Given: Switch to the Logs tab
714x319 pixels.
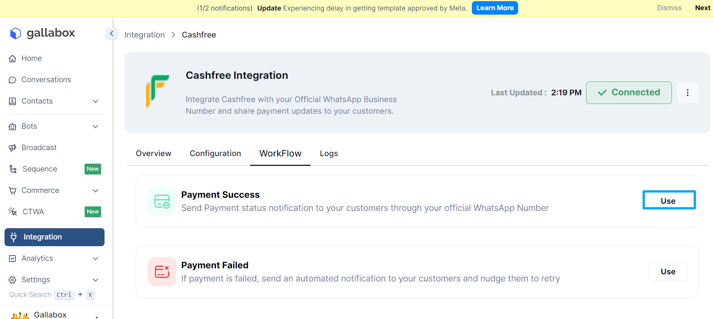Looking at the screenshot, I should [329, 153].
